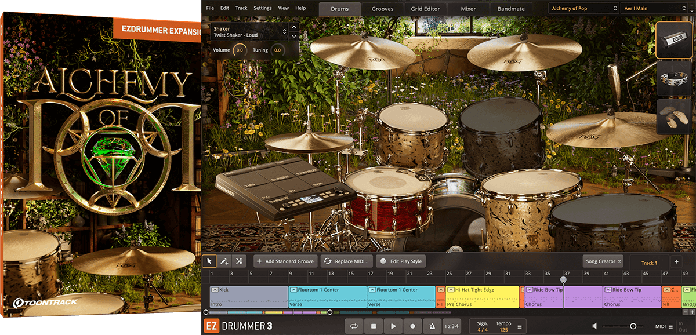Select the pencil draw tool

(x=224, y=261)
